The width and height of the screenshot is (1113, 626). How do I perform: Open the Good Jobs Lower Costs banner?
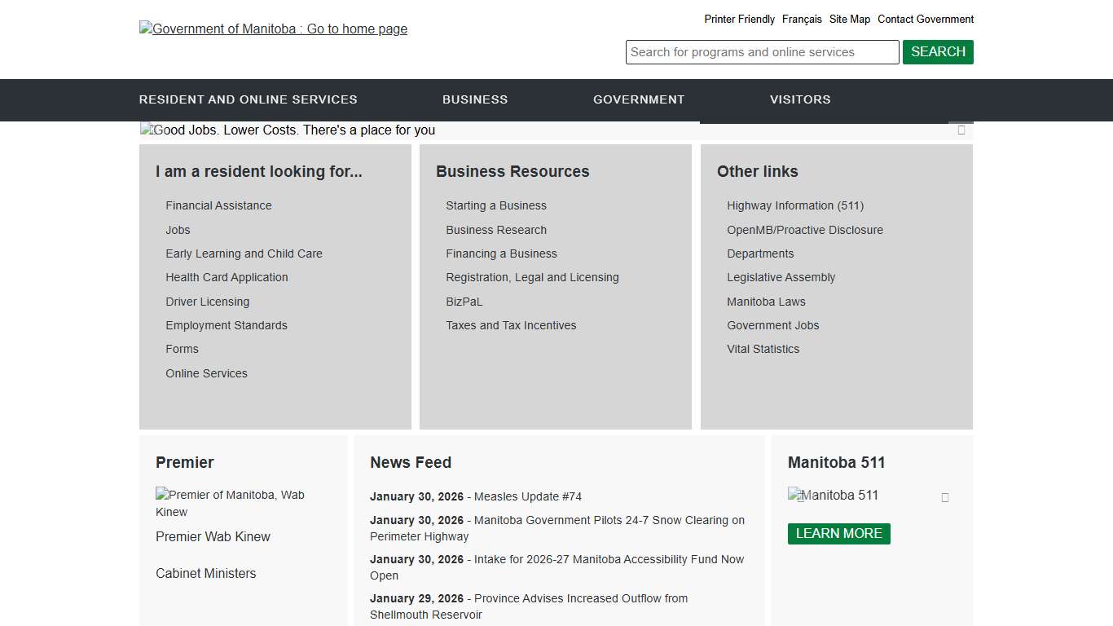[x=288, y=130]
